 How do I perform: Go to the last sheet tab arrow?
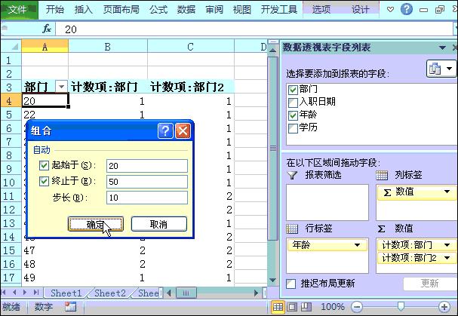coord(36,293)
